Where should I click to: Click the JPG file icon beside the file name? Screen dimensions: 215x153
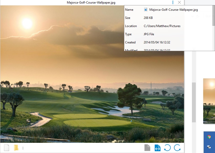click(146, 9)
